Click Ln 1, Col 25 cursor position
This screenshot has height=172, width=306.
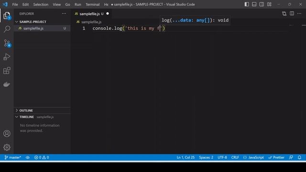(x=186, y=157)
